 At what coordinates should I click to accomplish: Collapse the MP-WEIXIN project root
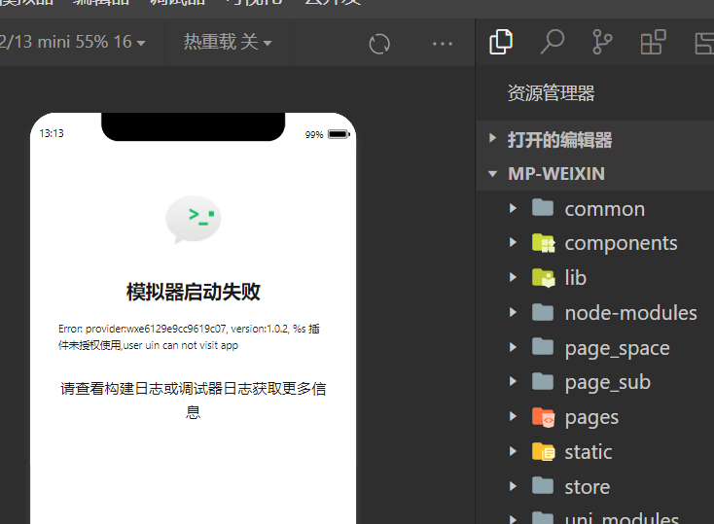coord(492,173)
